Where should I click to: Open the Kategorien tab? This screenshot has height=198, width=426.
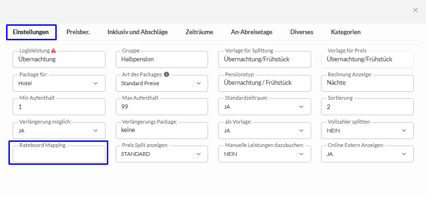tap(345, 32)
